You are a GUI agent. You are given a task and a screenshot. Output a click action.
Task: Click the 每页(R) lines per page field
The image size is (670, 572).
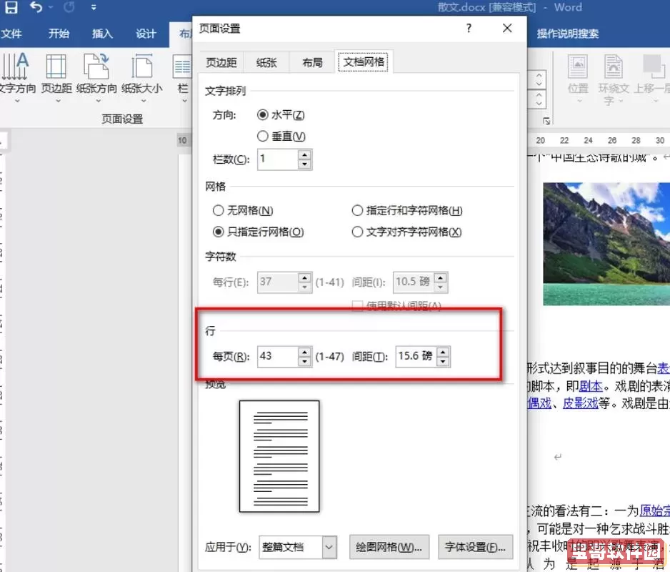point(278,356)
